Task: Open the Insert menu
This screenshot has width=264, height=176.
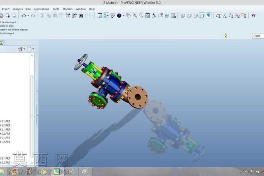Action: pos(6,9)
